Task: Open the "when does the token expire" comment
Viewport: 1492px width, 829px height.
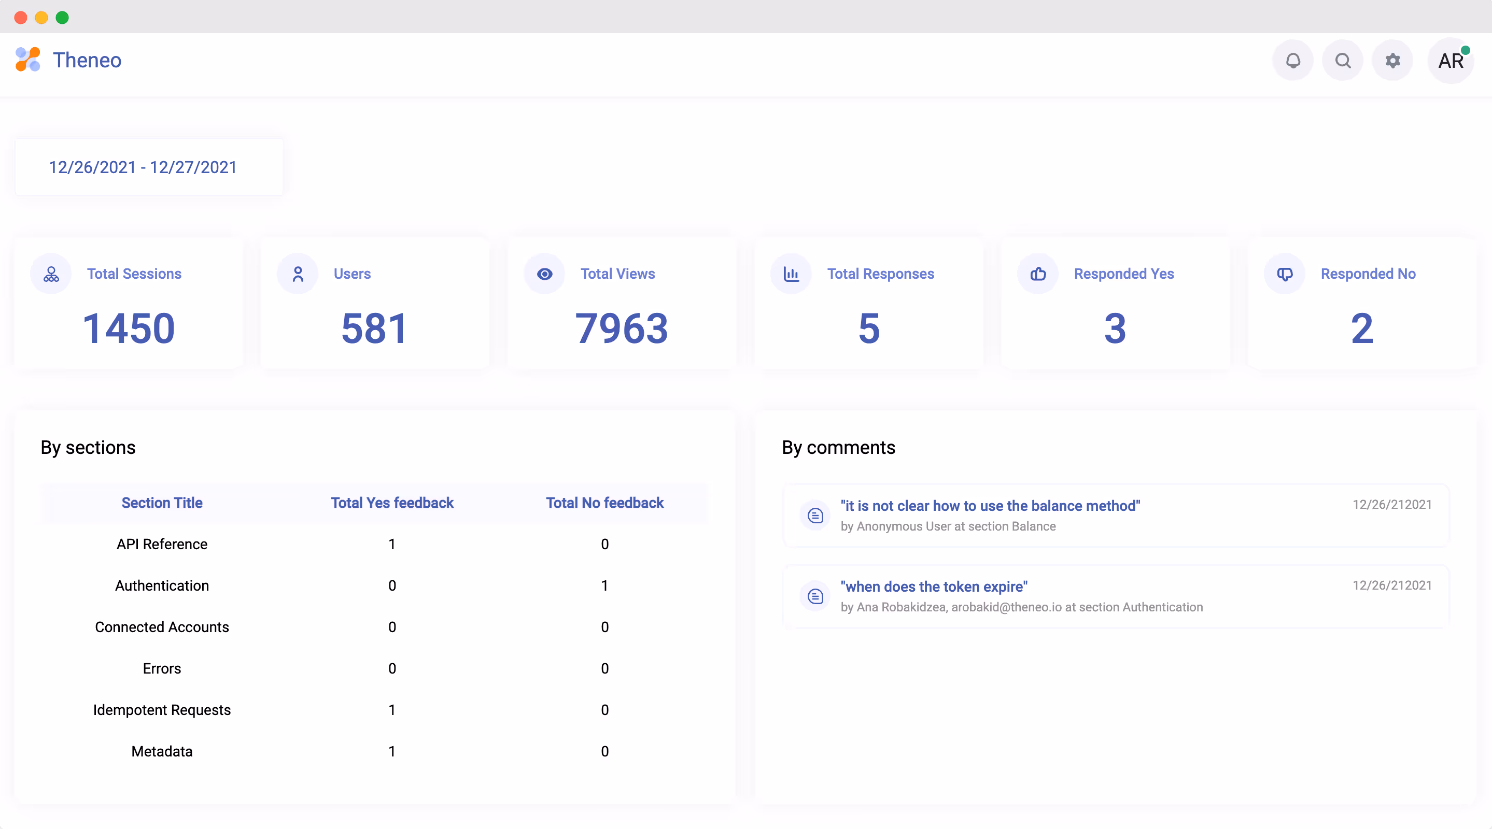Action: 934,587
